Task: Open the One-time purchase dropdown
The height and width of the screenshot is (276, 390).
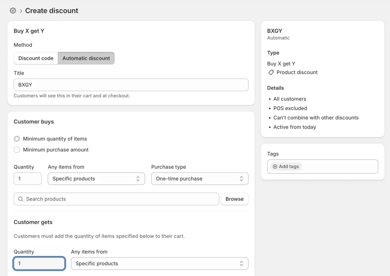Action: [x=200, y=178]
